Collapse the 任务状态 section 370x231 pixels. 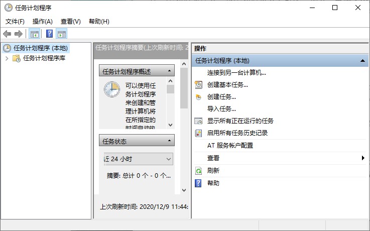(170, 141)
